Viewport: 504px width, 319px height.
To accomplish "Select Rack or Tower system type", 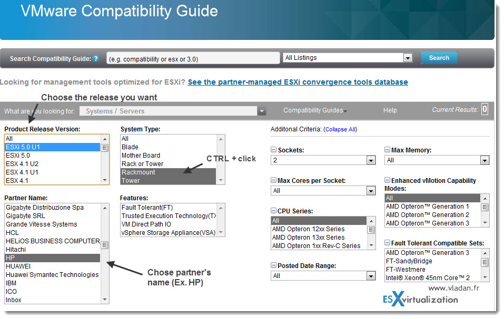I will pos(169,163).
